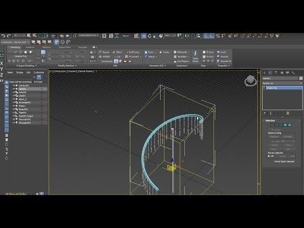Viewport: 304px width, 228px height.
Task: Toggle Display Geometry in the explorer sidebar
Action: click(x=6, y=82)
